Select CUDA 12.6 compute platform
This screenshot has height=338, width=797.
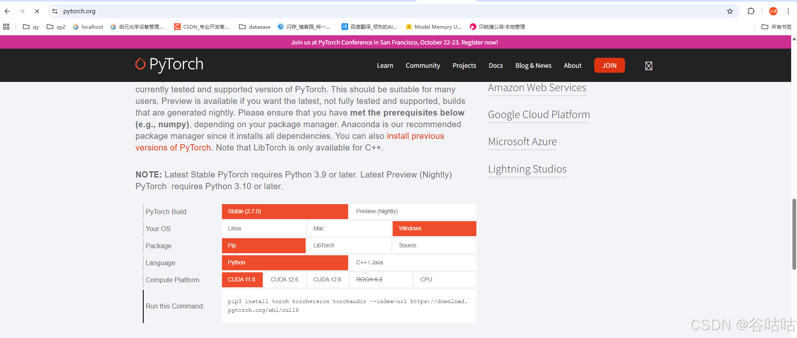tap(285, 280)
